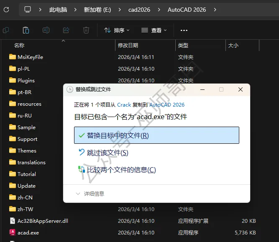Viewport: 279px width, 242px height.
Task: Expand the chevron after cad2026
Action: click(159, 10)
